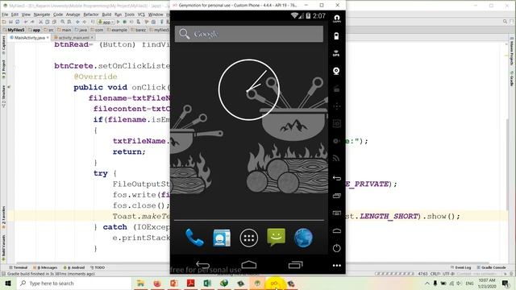The width and height of the screenshot is (516, 290).
Task: Open the Gradle Console panel
Action: (x=491, y=267)
